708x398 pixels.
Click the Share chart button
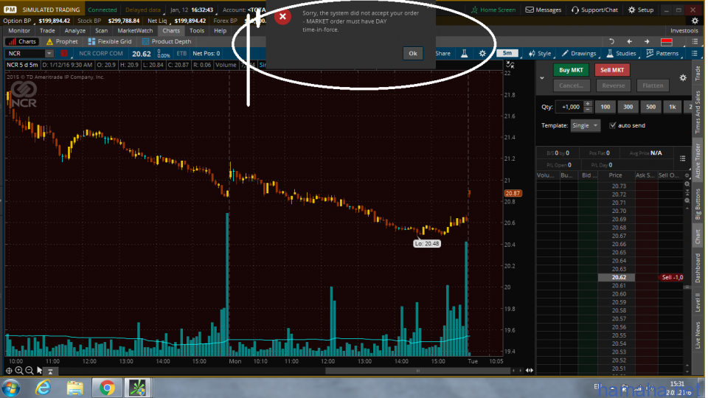(x=445, y=53)
